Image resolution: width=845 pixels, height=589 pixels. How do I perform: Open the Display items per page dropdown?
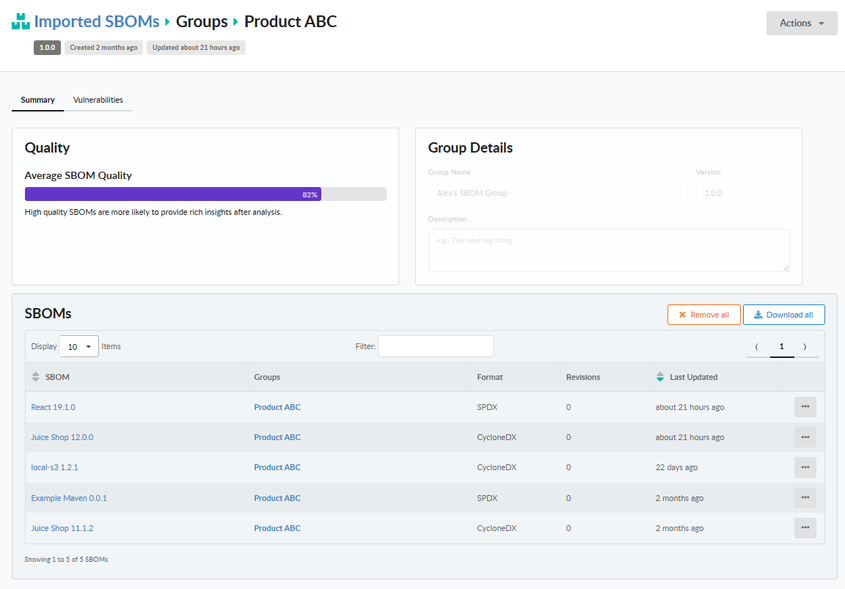78,346
